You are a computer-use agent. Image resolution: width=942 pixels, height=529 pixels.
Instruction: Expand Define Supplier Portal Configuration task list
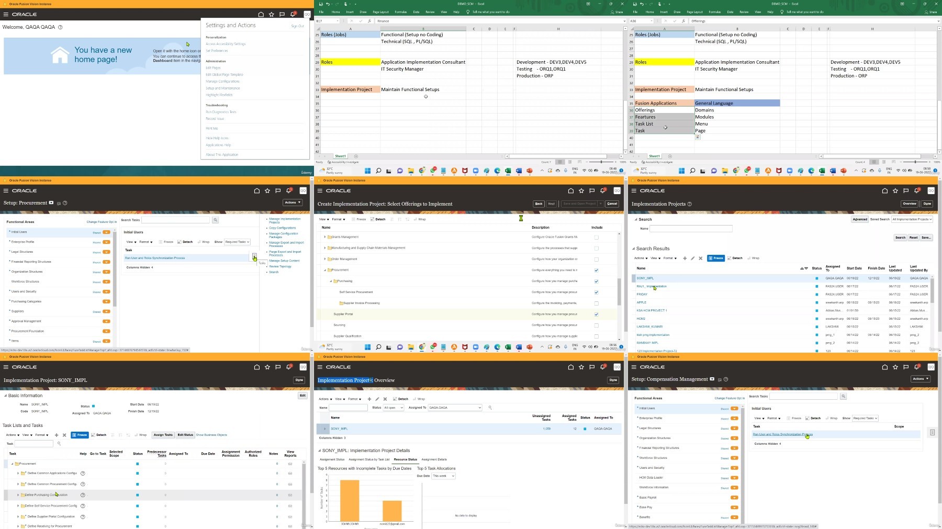[x=18, y=516]
